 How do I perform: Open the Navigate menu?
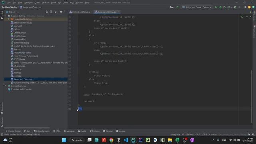[28, 2]
